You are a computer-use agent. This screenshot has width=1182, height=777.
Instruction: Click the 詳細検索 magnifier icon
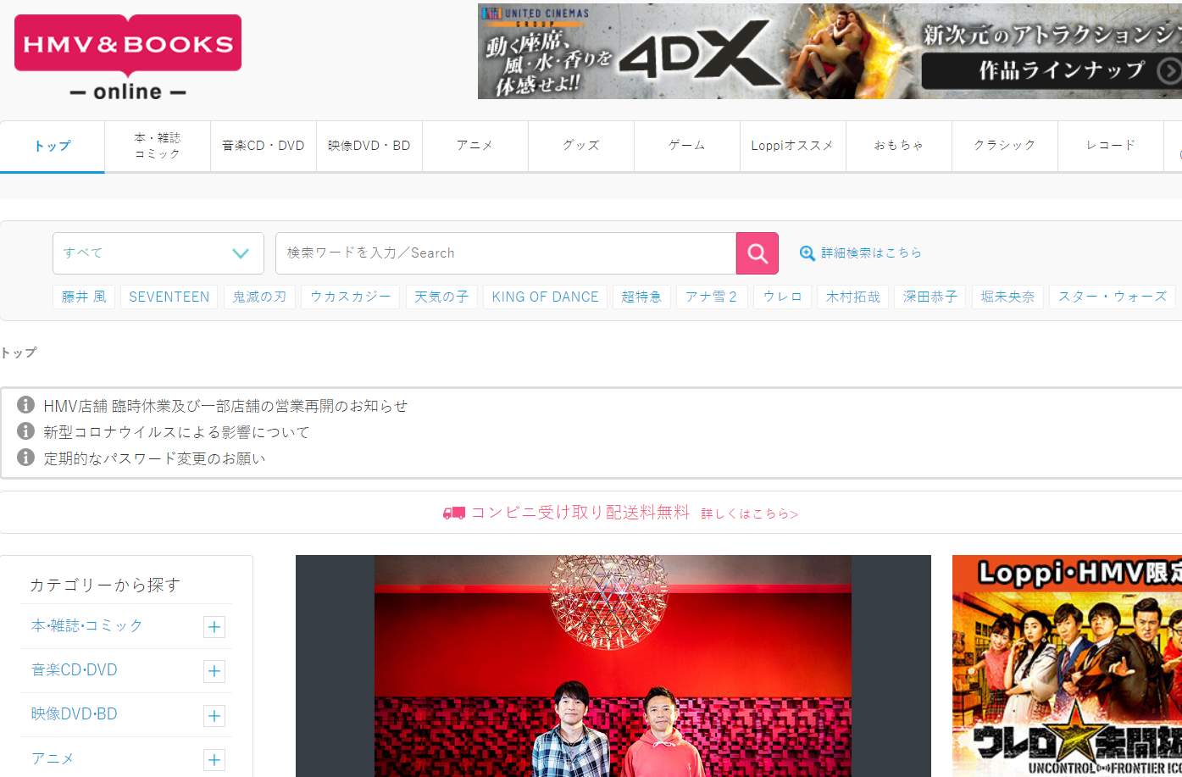807,253
